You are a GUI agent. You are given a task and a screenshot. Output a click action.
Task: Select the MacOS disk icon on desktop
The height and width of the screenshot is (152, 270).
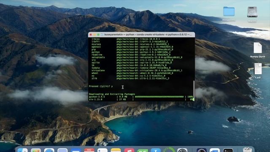pos(252,12)
